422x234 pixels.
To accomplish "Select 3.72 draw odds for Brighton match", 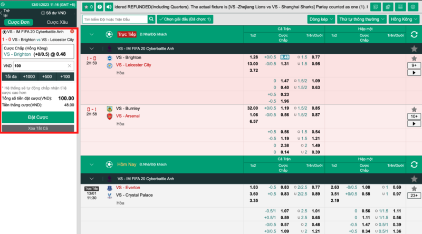I will point(254,71).
